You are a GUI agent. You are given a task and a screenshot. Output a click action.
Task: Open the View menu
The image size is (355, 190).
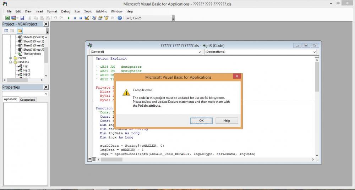pos(28,11)
